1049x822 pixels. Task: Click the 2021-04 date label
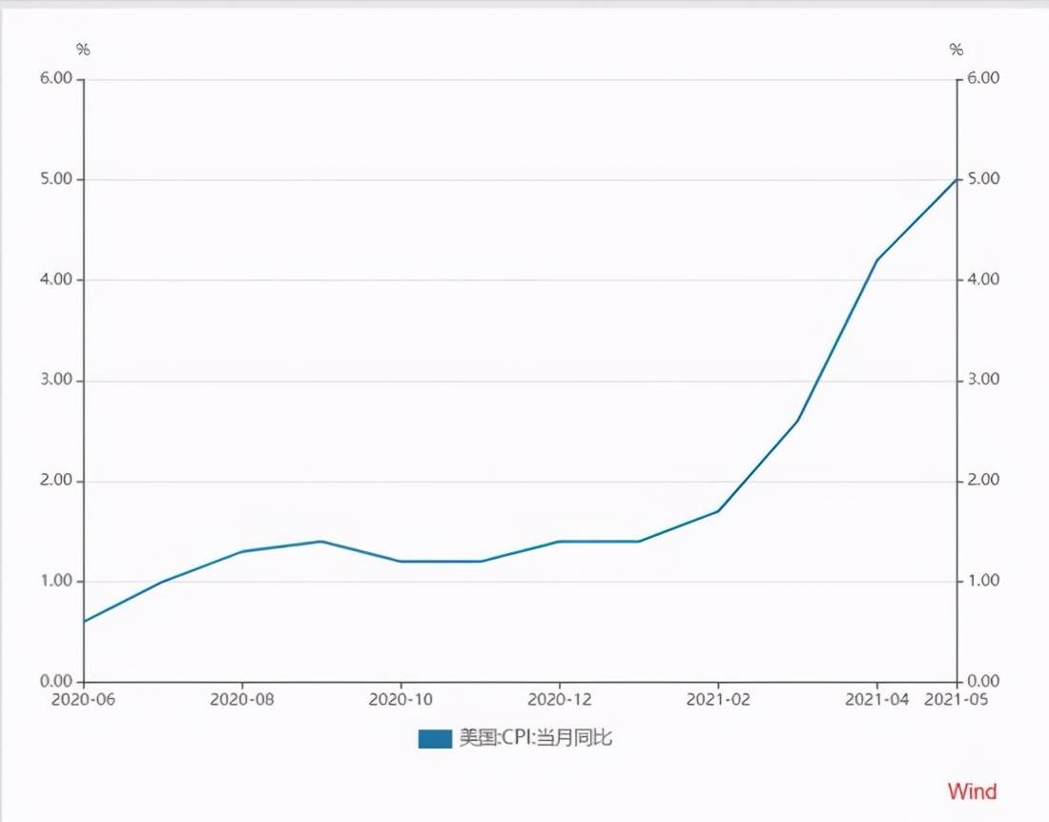pos(876,700)
